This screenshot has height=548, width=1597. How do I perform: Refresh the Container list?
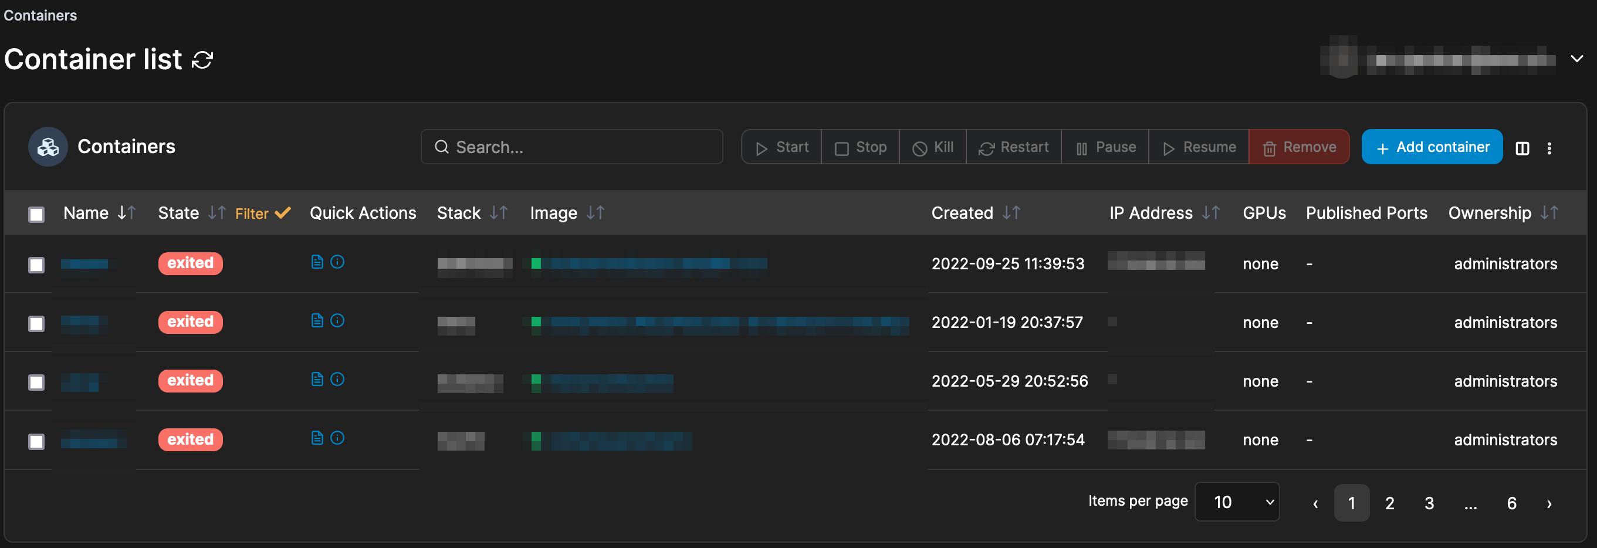[202, 59]
